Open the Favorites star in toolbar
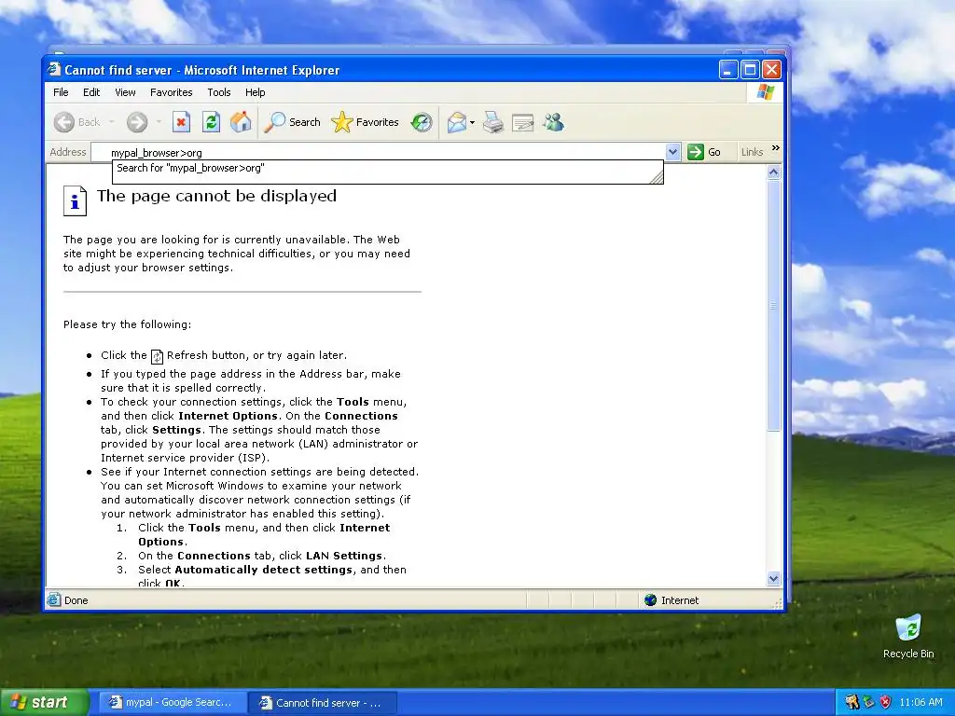Image resolution: width=955 pixels, height=716 pixels. 365,122
